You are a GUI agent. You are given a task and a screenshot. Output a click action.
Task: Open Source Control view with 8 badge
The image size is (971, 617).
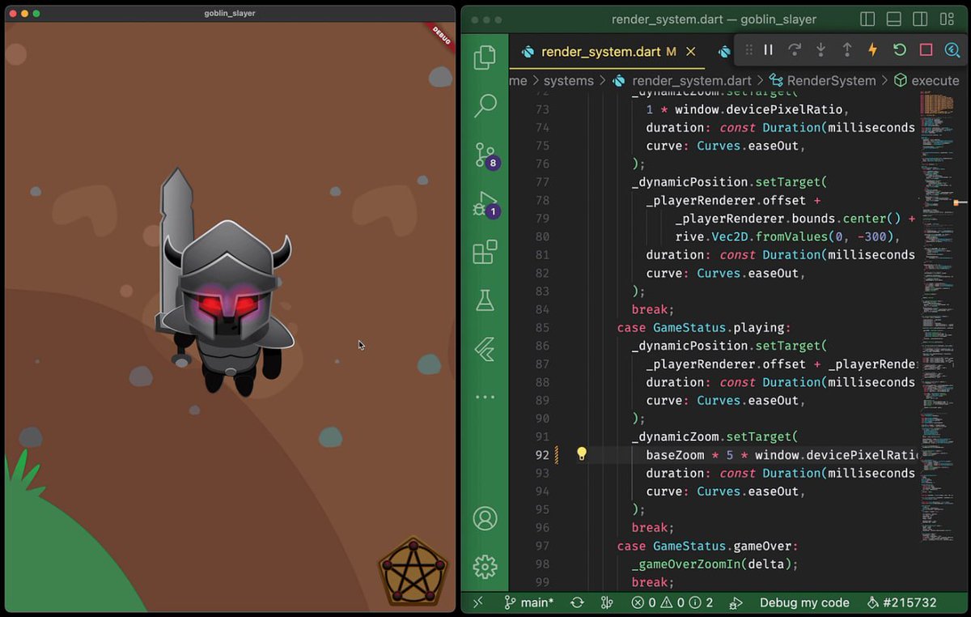pos(485,155)
